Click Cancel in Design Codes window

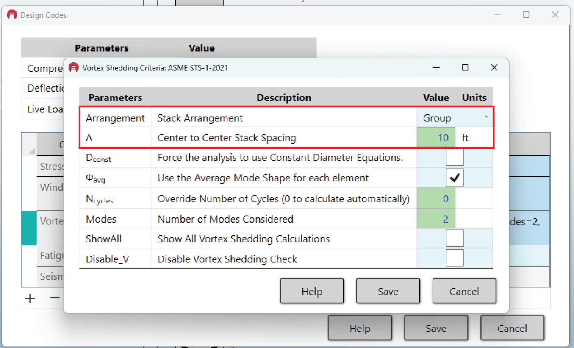(x=512, y=328)
